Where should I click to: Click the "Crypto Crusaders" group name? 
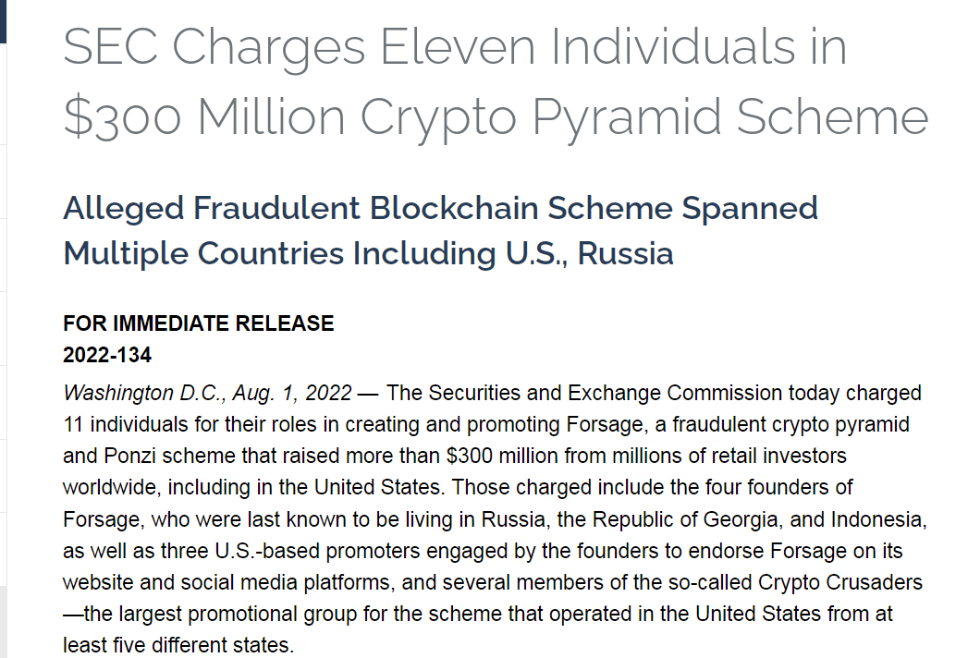click(x=838, y=581)
